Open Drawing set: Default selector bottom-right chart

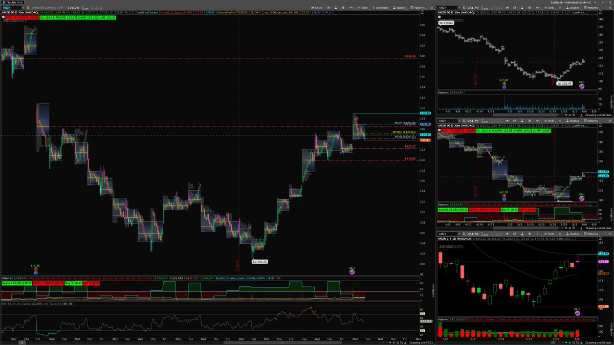598,341
